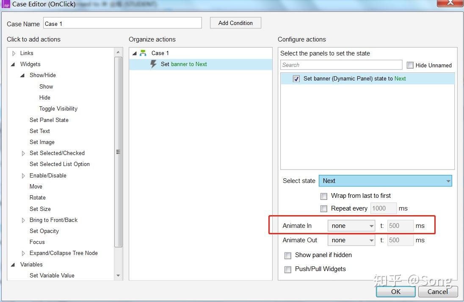The image size is (464, 302).
Task: Check the Repeat every option
Action: [x=324, y=209]
